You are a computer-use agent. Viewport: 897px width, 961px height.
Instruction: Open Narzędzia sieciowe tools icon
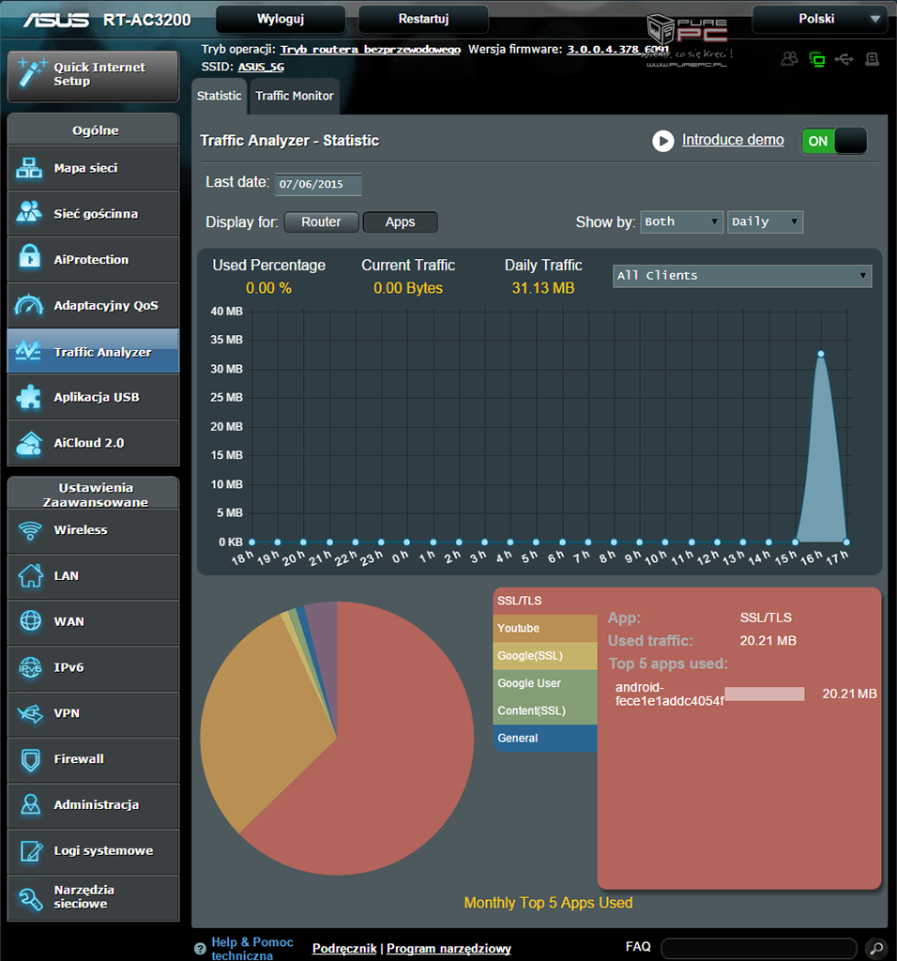[31, 897]
